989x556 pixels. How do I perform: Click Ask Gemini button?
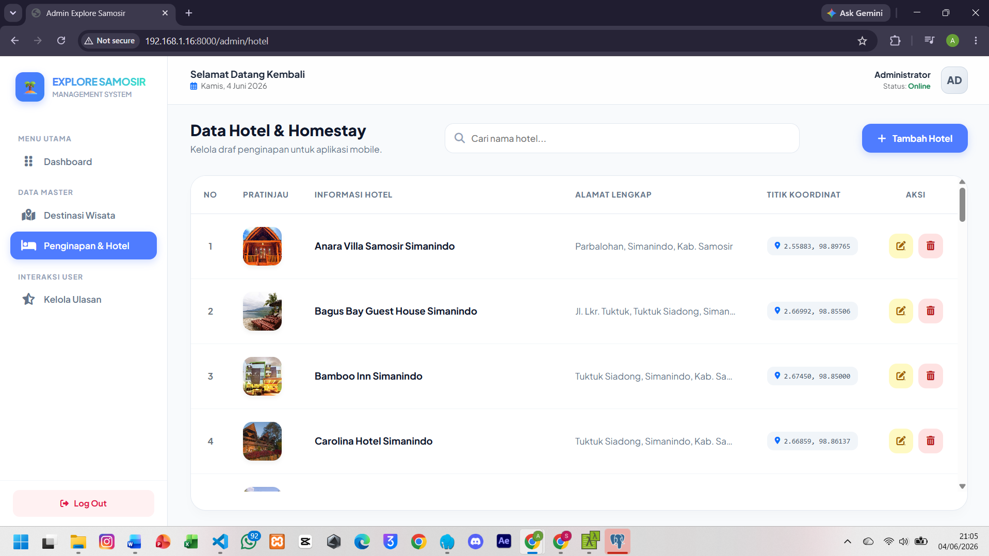pyautogui.click(x=855, y=13)
